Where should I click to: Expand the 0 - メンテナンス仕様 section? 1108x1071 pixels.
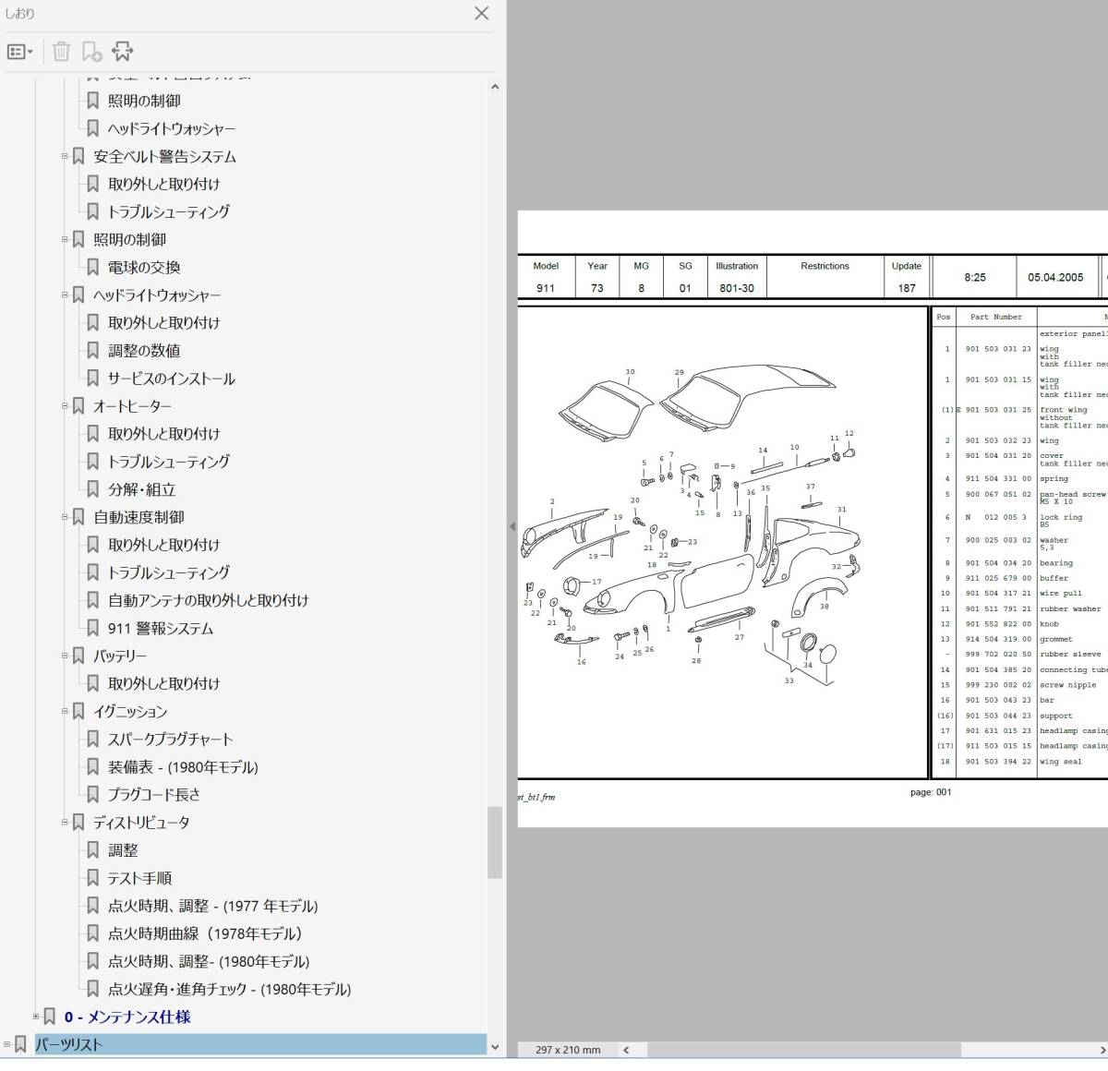36,1016
